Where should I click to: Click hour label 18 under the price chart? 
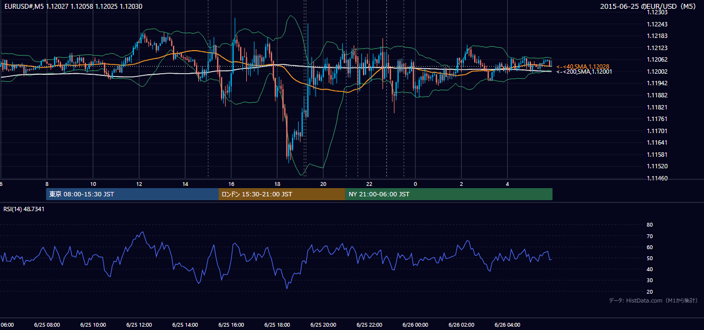277,184
